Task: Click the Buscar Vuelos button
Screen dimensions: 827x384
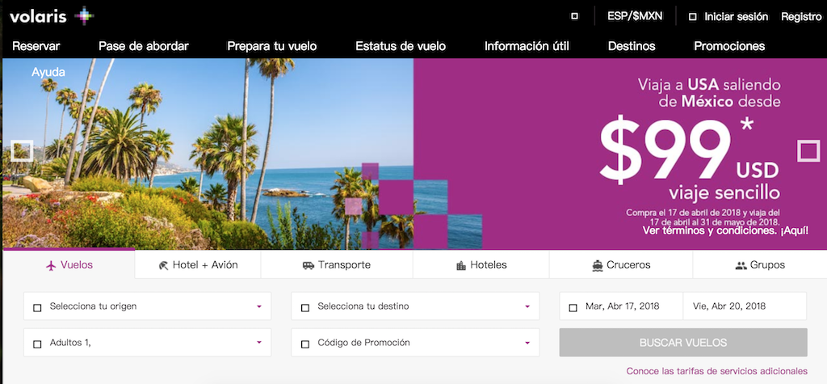Action: (683, 342)
